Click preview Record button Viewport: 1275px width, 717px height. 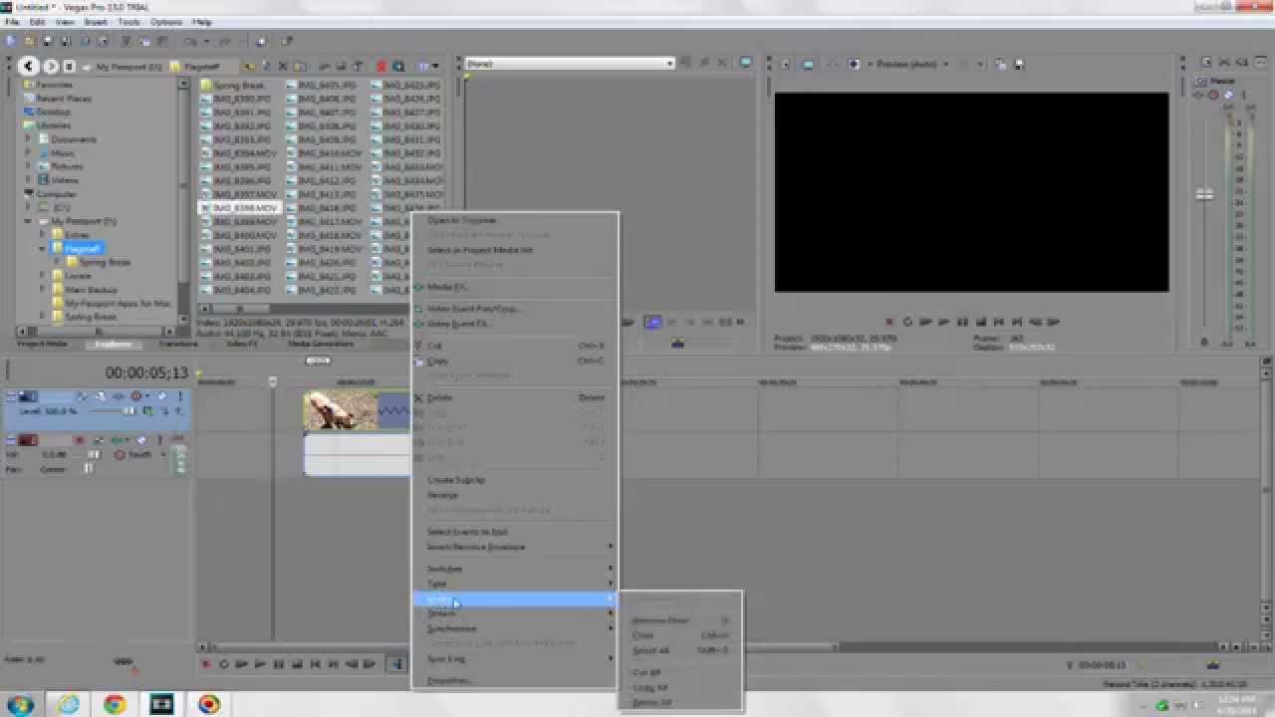[x=889, y=322]
